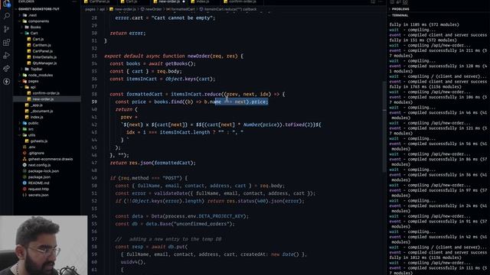Open the Search view in the activity bar
This screenshot has height=275, width=490.
[x=7, y=15]
